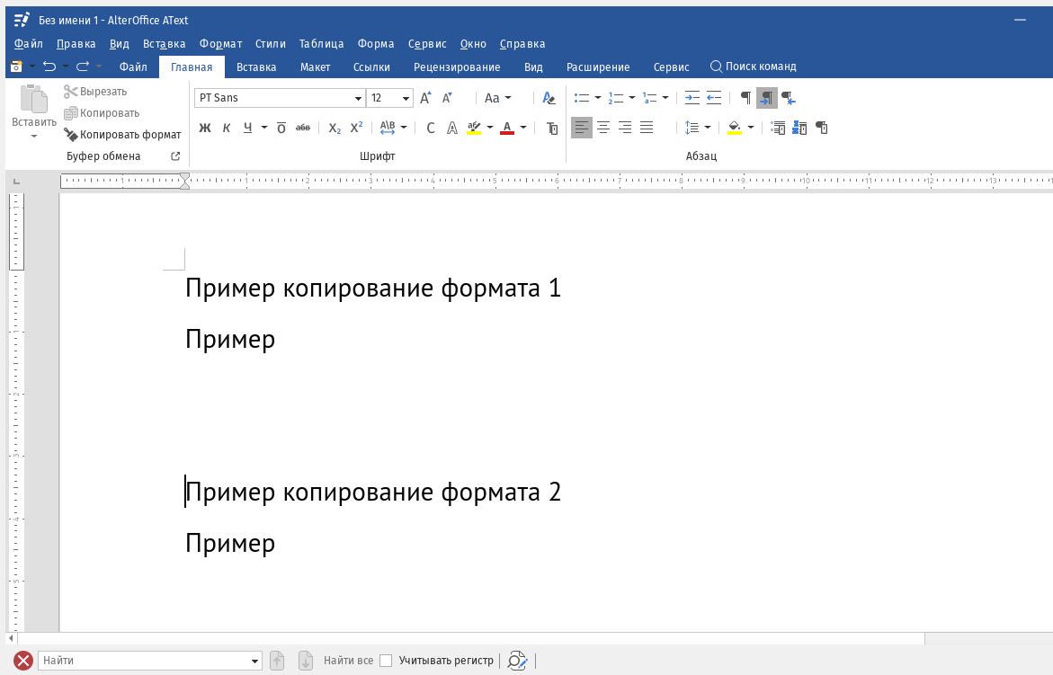Expand the underline style dropdown arrow
The width and height of the screenshot is (1053, 675).
tap(263, 128)
